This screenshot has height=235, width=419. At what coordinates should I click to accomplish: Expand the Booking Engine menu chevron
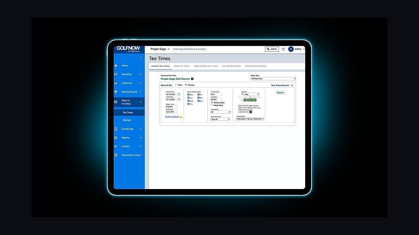(x=141, y=92)
